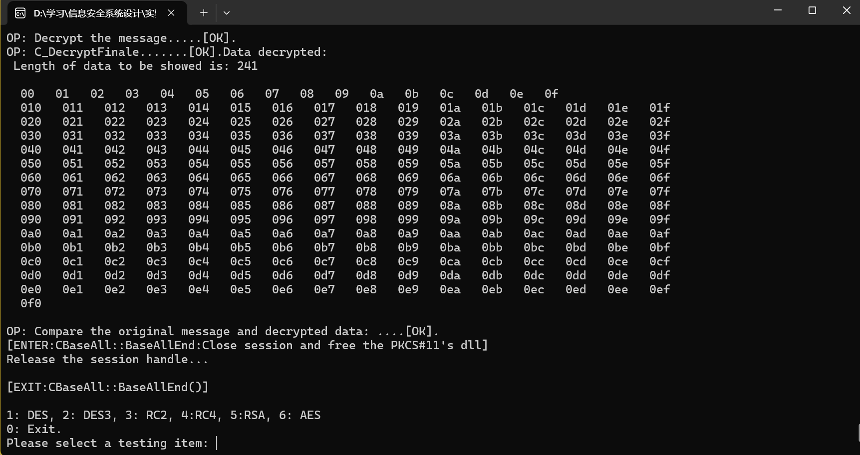Viewport: 860px width, 455px height.
Task: Close the terminal window
Action: point(847,10)
